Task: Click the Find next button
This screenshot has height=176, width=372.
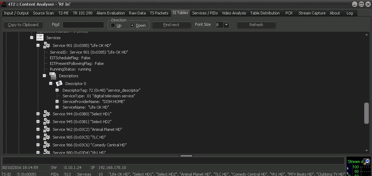Action: point(171,25)
